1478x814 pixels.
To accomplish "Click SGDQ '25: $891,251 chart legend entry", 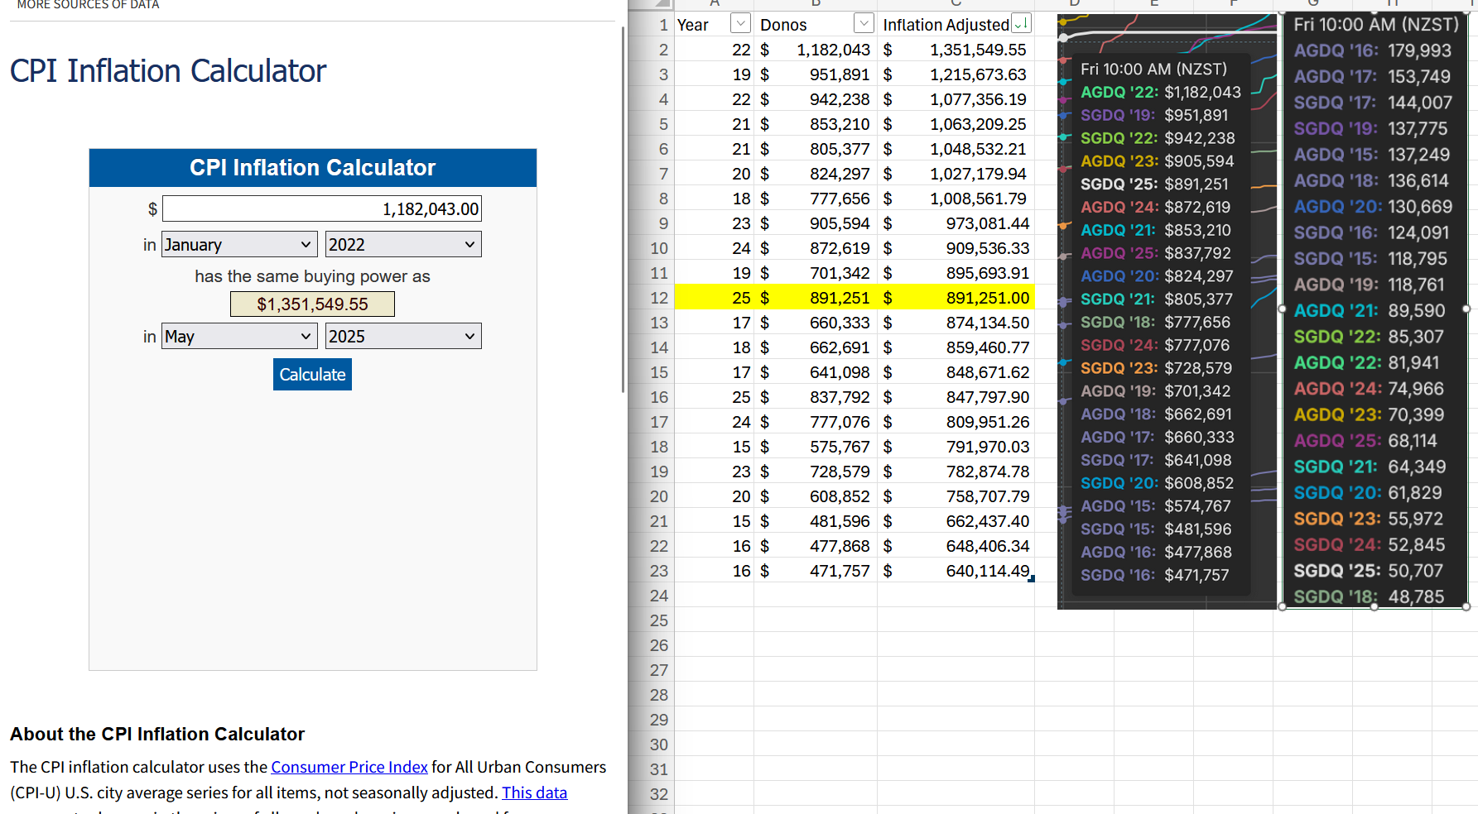I will coord(1154,184).
